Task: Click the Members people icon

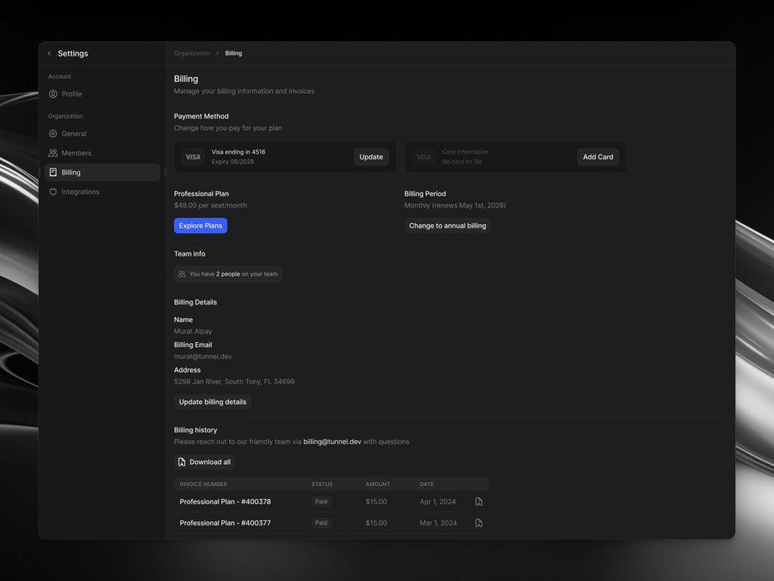Action: (x=53, y=154)
